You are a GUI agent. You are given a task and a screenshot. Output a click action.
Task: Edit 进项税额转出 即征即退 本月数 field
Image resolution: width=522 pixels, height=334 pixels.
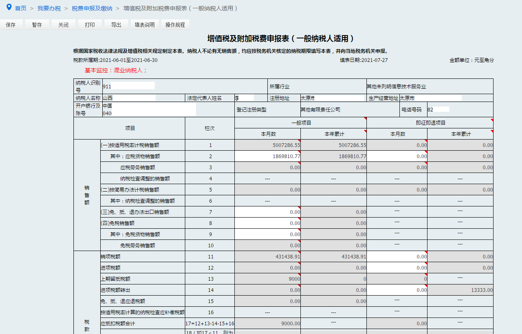(397, 290)
